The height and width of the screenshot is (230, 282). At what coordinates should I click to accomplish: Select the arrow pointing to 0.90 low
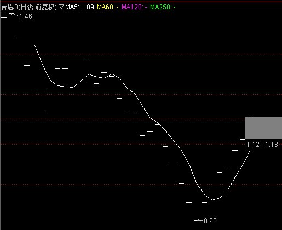(198, 221)
